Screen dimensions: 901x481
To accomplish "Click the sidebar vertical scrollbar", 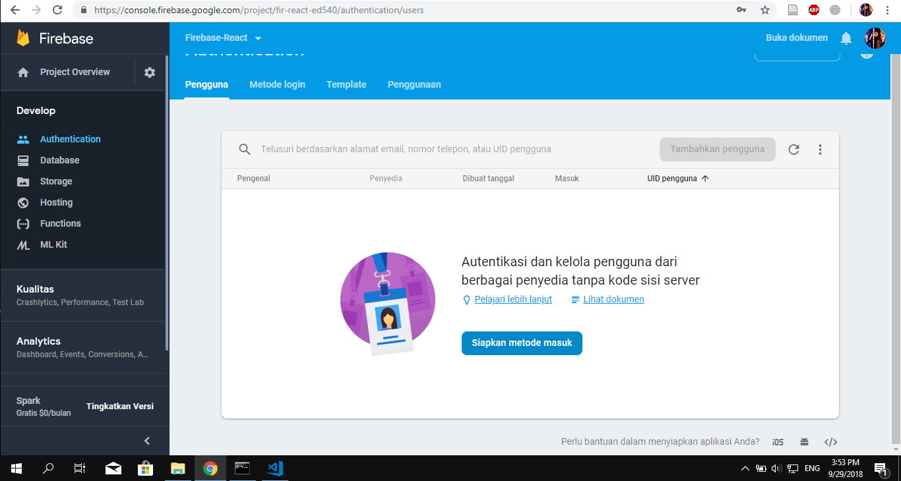I will (x=166, y=204).
